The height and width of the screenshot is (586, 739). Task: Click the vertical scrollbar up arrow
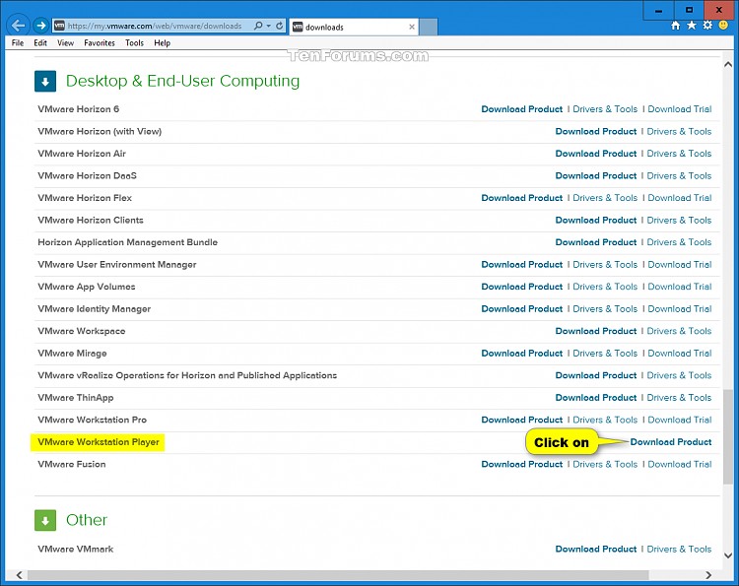pos(728,65)
